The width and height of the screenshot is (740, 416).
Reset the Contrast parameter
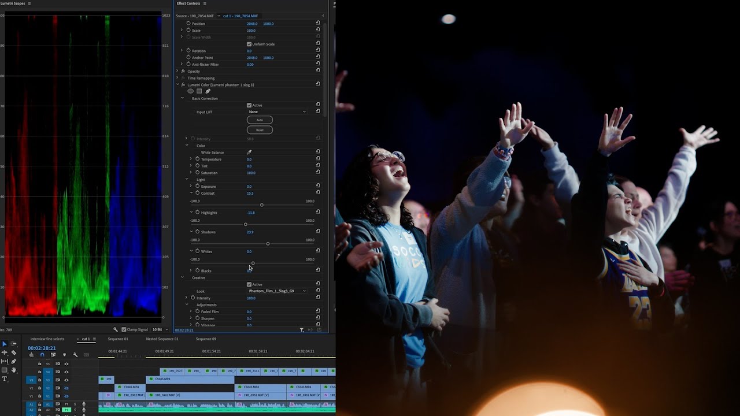click(x=318, y=193)
